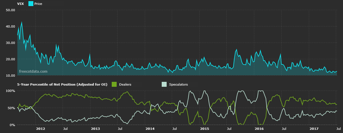
Task: Select the 0% percentile axis label
Action: point(13,125)
